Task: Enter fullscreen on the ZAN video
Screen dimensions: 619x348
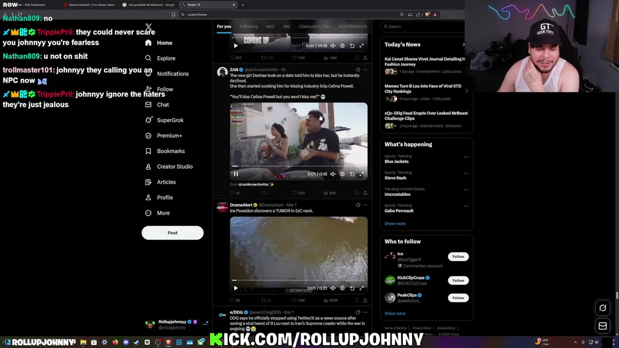Action: [x=361, y=174]
